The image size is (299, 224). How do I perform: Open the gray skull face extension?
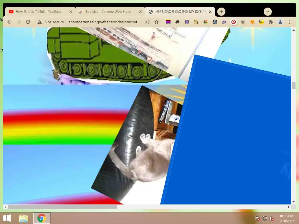coord(243,22)
